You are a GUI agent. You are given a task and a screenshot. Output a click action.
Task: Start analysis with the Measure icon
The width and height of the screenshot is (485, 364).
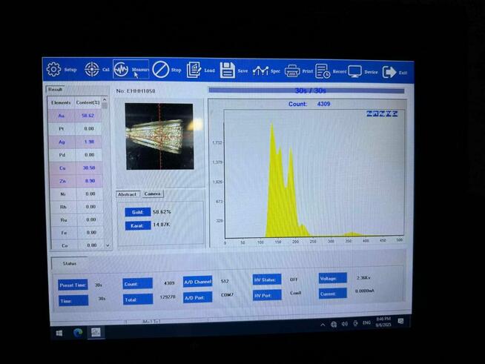tap(122, 70)
